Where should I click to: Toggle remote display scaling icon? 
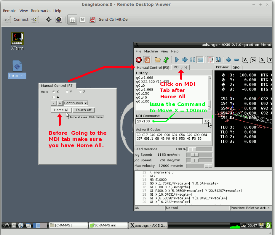coord(72,20)
